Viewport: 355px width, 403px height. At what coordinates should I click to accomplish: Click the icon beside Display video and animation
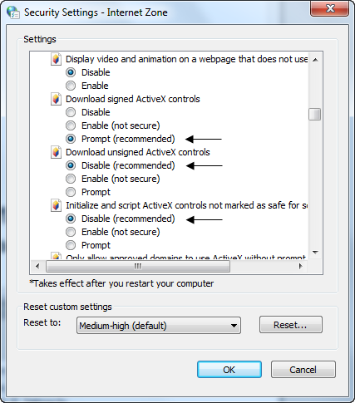pos(56,59)
